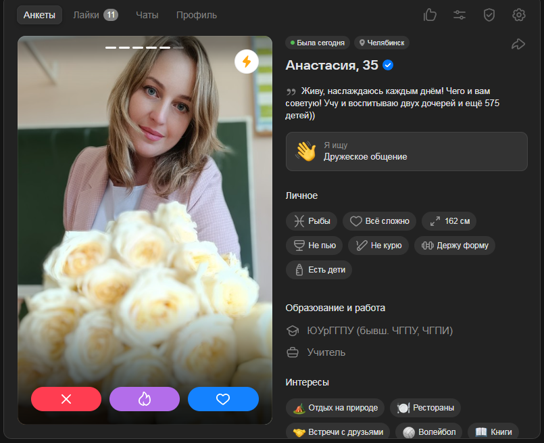Viewport: 544px width, 443px height.
Task: Open the search filters sliders icon
Action: (x=460, y=15)
